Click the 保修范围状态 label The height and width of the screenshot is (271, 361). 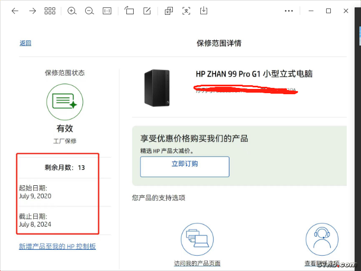[x=64, y=73]
